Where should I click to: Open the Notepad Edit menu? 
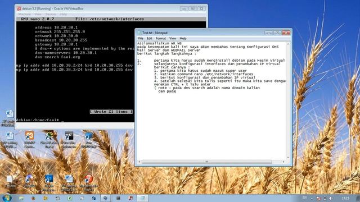150,38
